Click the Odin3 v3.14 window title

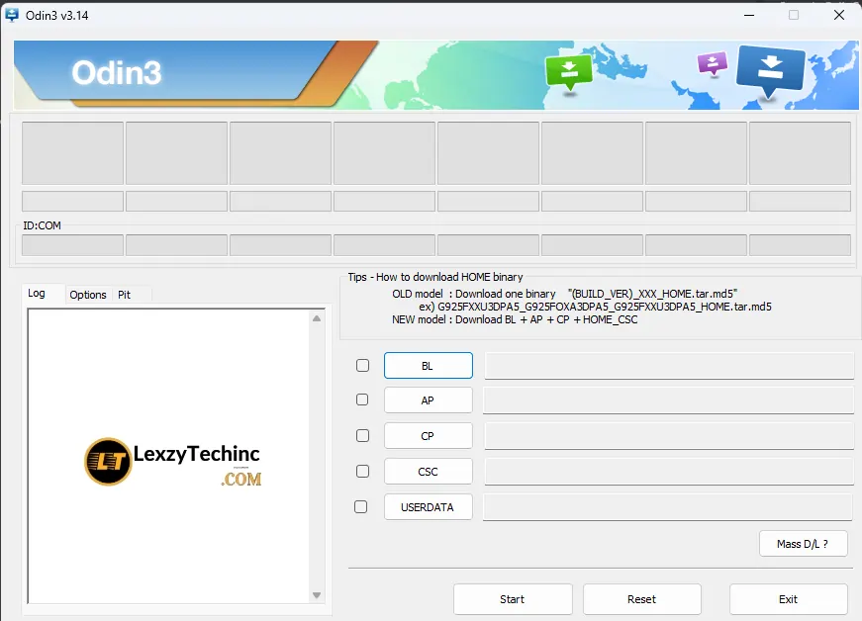tap(56, 16)
